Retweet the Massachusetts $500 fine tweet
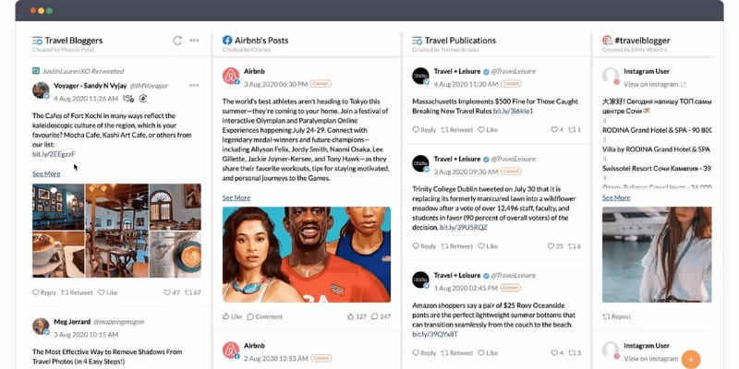The width and height of the screenshot is (739, 369). point(456,129)
